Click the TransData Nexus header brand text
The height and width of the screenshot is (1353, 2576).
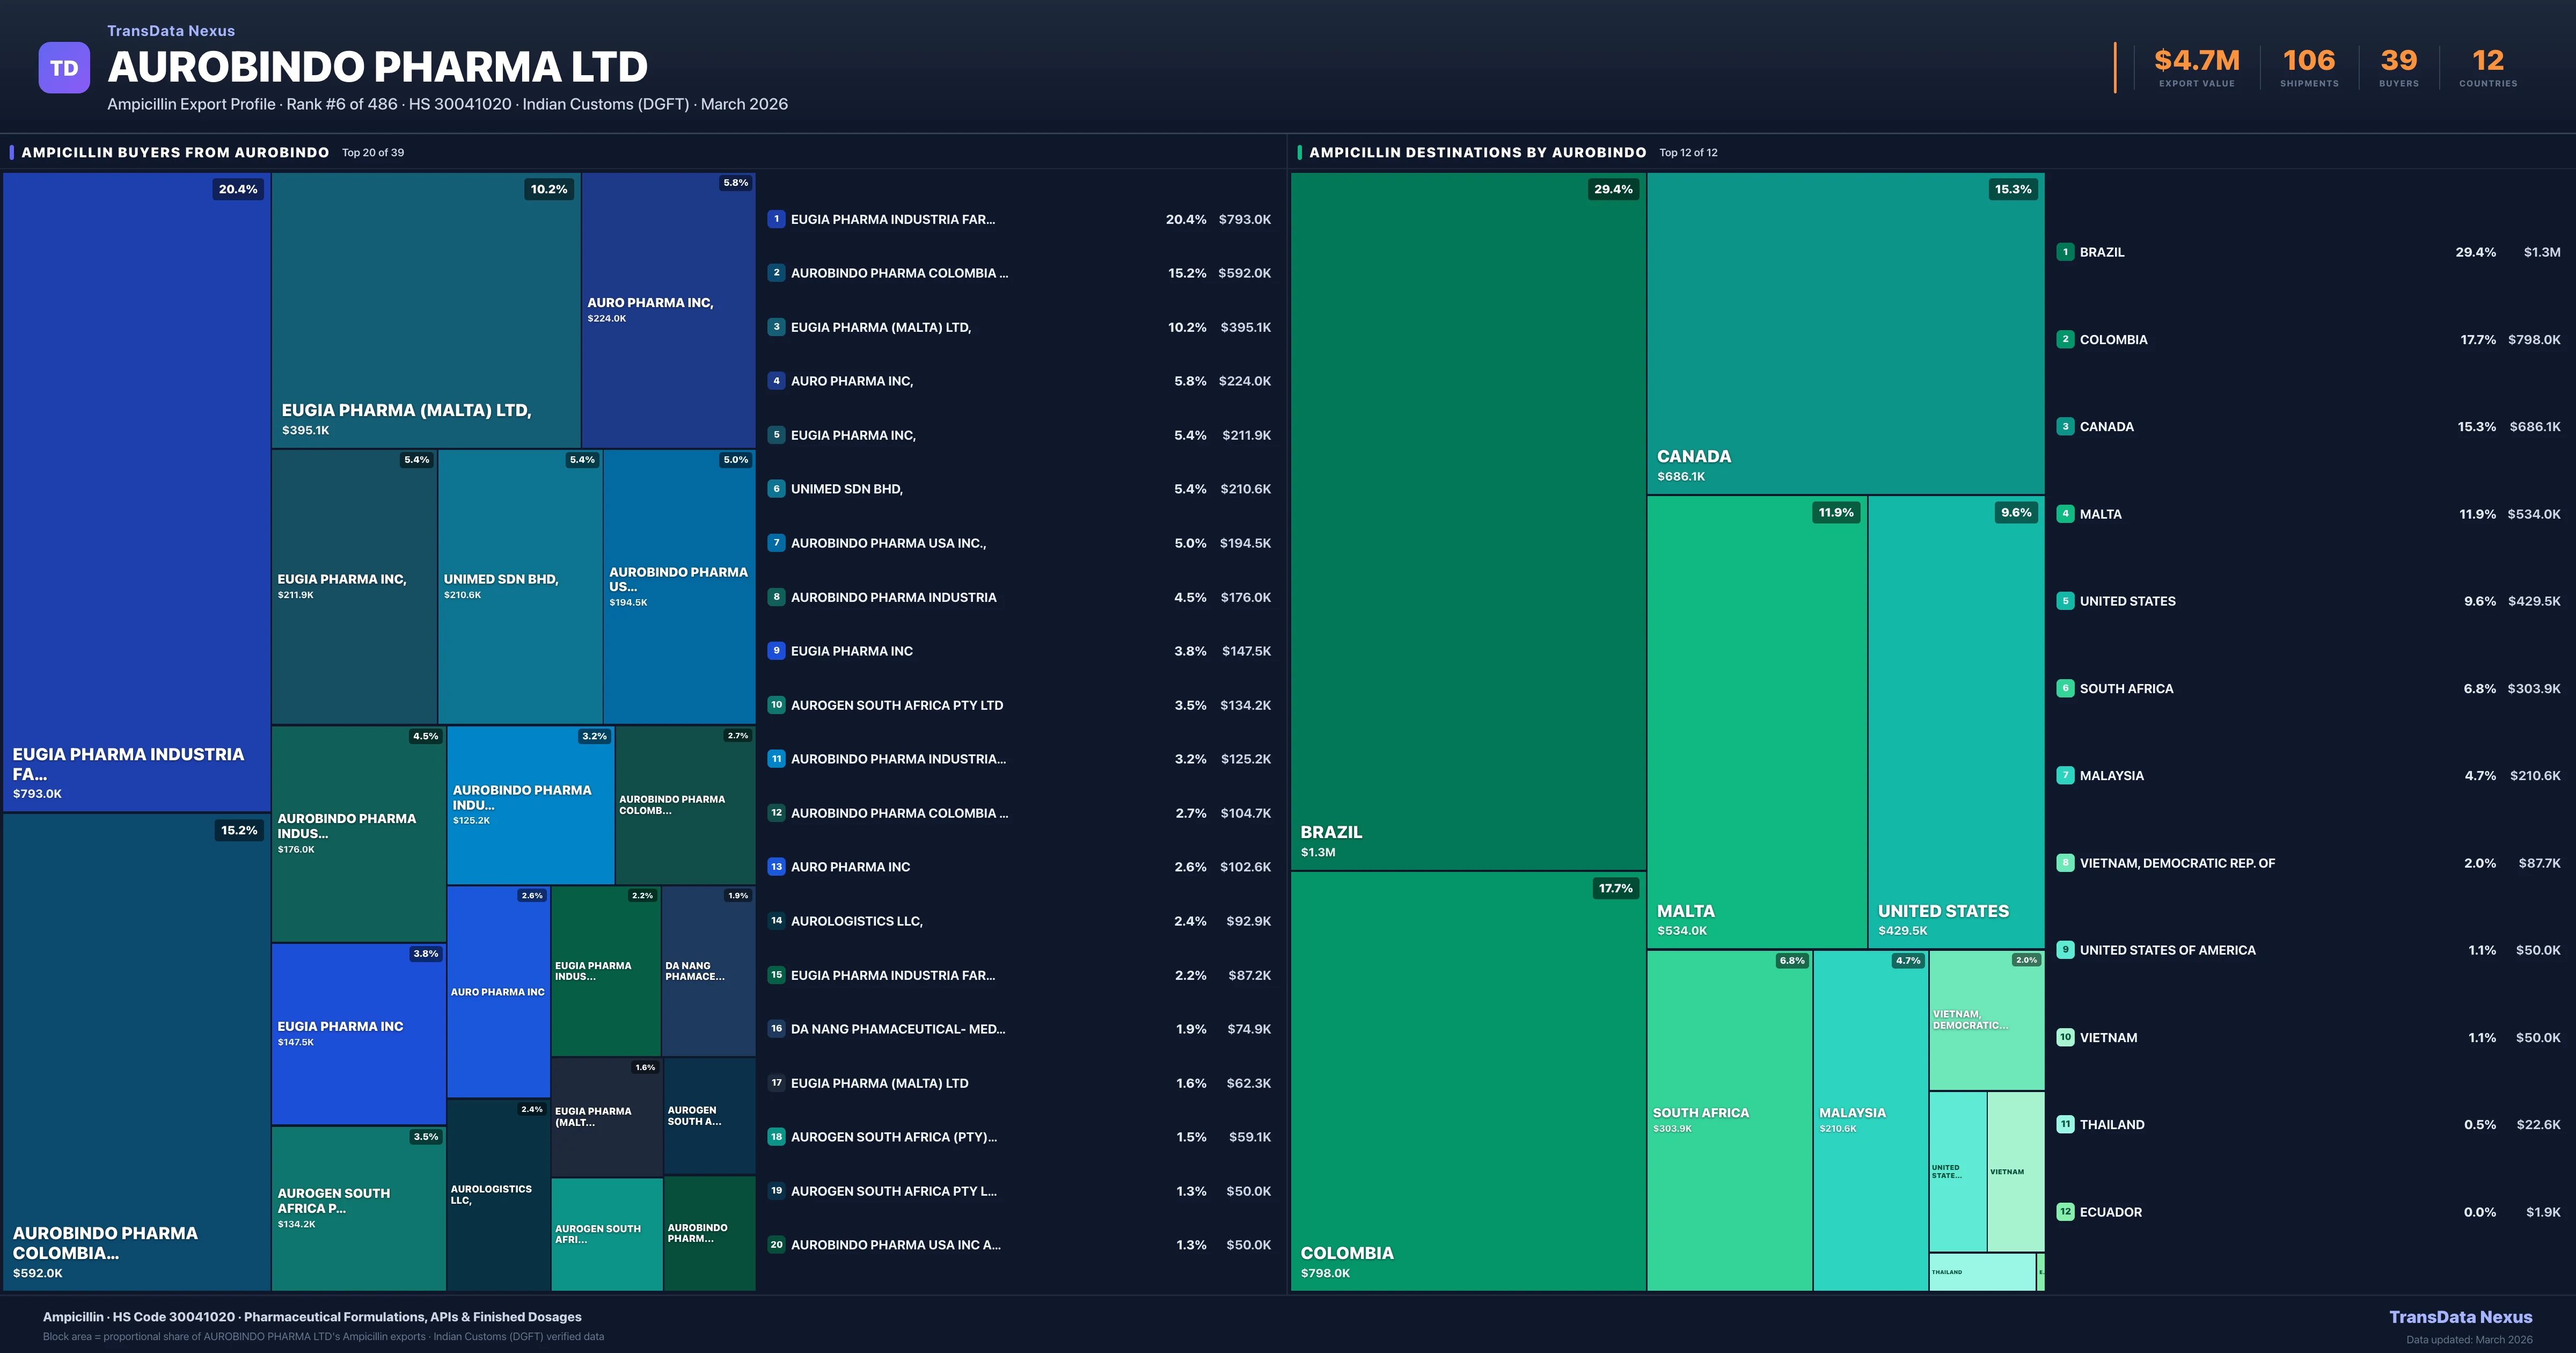(x=171, y=31)
